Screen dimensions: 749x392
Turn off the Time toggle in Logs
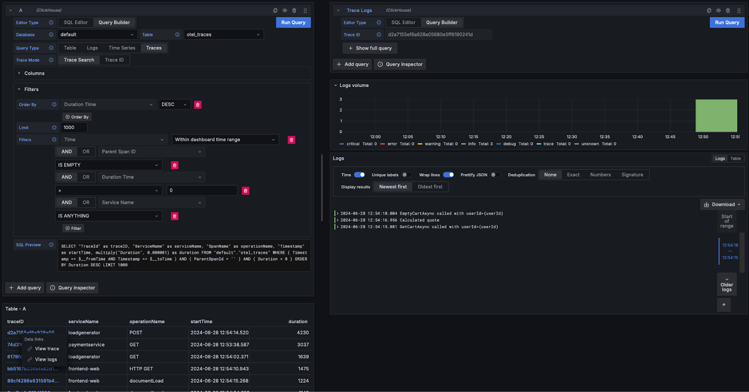tap(359, 175)
